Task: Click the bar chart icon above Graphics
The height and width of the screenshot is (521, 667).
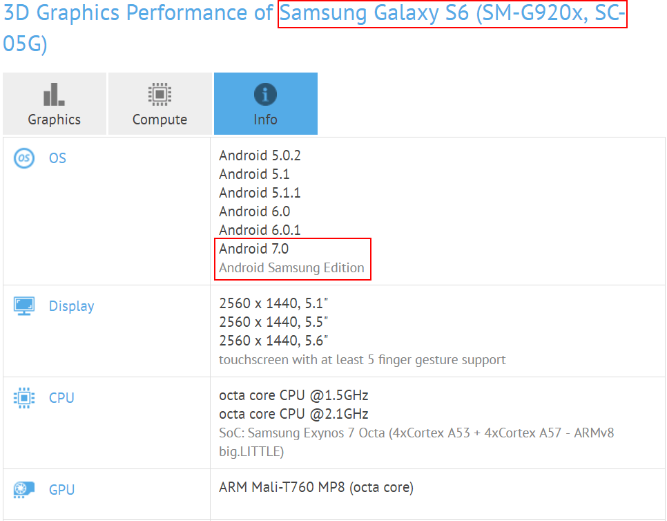Action: tap(54, 94)
